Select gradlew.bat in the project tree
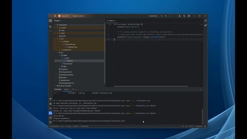The image size is (247, 139). point(64,80)
